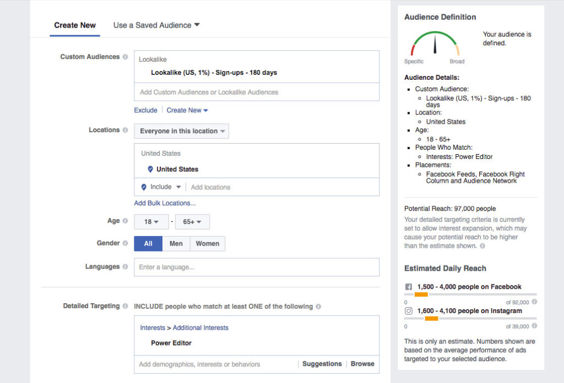Click the 'Broad' gauge label

tap(457, 62)
